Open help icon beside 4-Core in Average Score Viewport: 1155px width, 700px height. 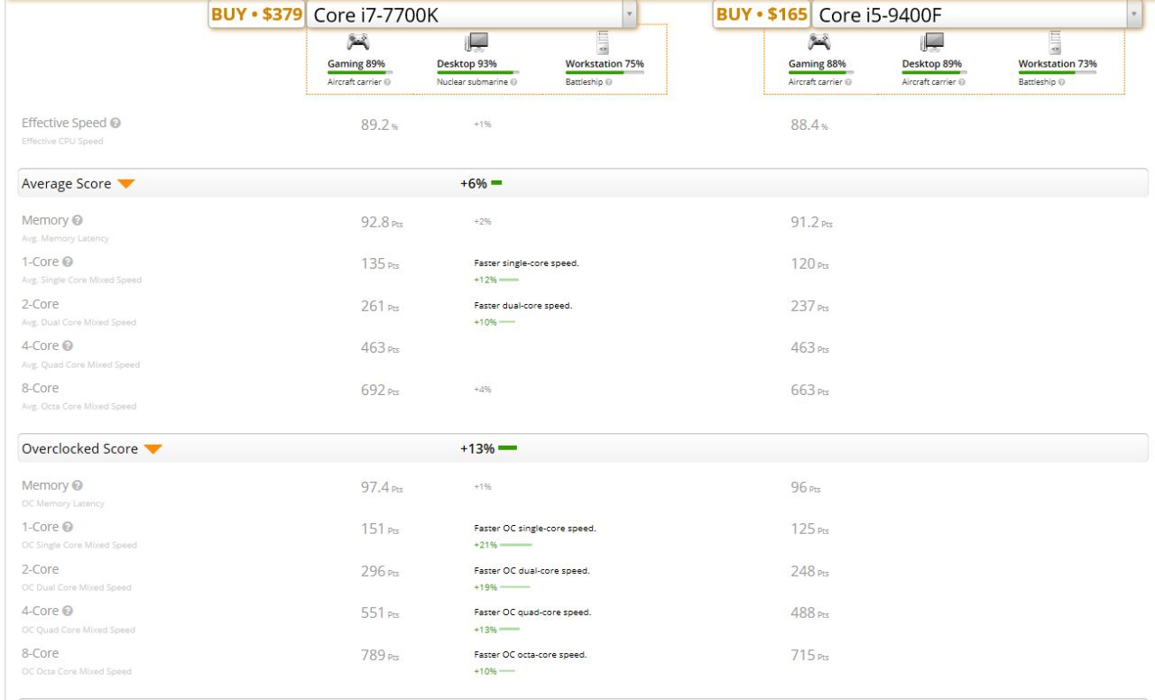68,345
